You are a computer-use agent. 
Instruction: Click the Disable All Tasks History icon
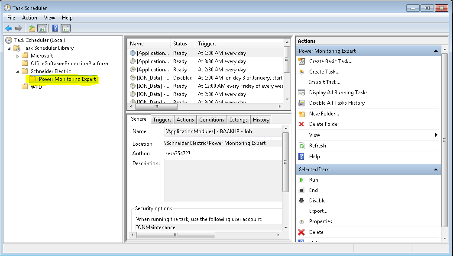(x=301, y=103)
